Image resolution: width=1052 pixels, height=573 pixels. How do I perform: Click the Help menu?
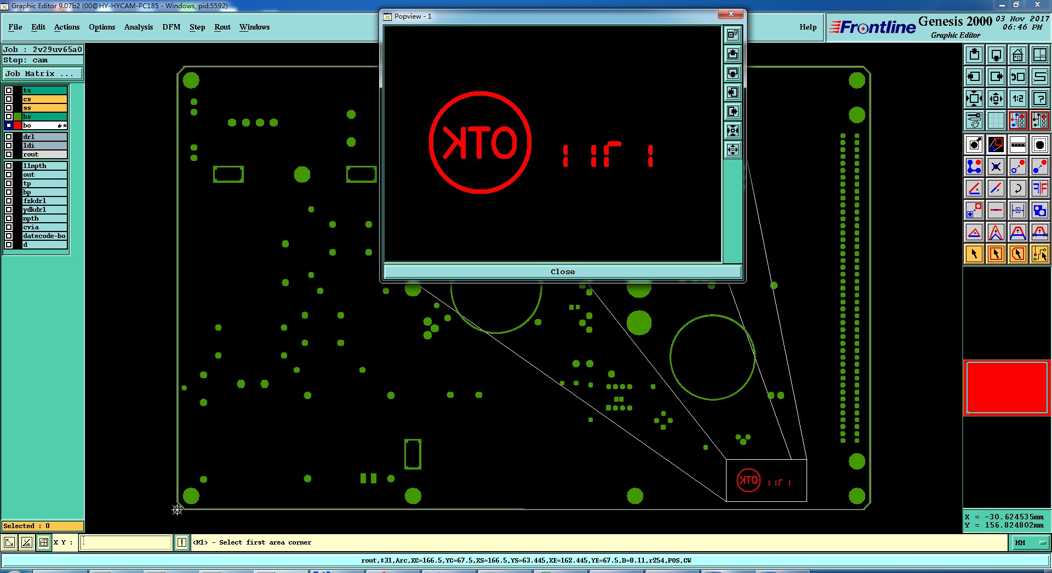coord(808,27)
